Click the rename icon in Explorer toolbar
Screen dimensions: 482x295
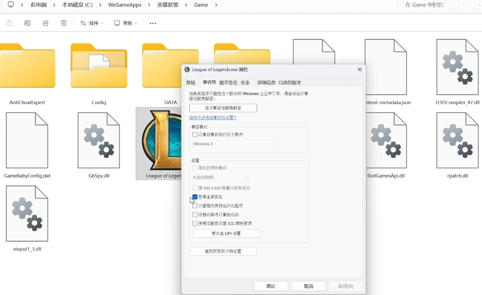click(27, 23)
